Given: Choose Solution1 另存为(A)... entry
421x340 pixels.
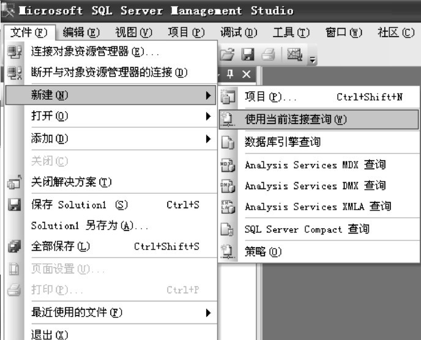Looking at the screenshot, I should [111, 226].
